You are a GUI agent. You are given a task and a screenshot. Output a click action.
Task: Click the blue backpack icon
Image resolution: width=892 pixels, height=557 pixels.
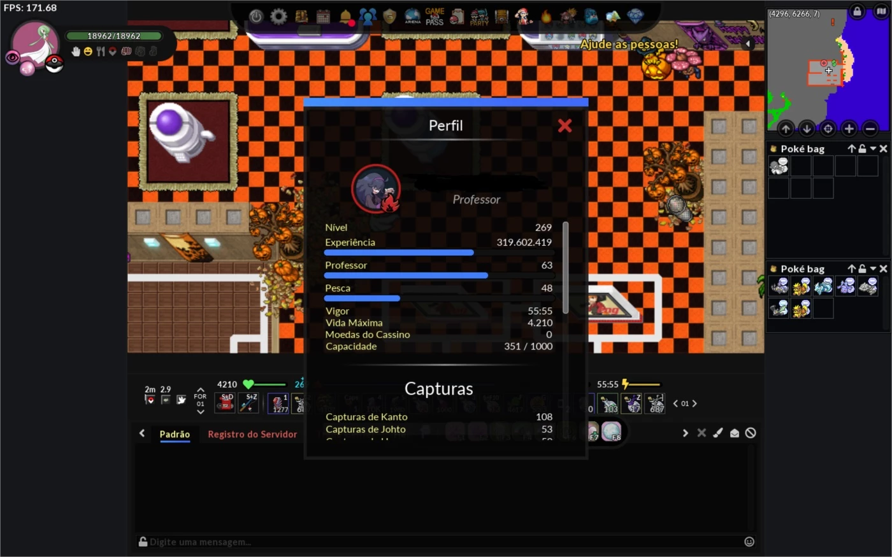pyautogui.click(x=591, y=17)
